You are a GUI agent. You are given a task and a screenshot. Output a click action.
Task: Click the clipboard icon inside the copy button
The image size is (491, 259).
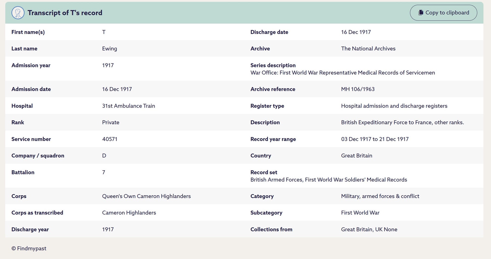click(421, 13)
